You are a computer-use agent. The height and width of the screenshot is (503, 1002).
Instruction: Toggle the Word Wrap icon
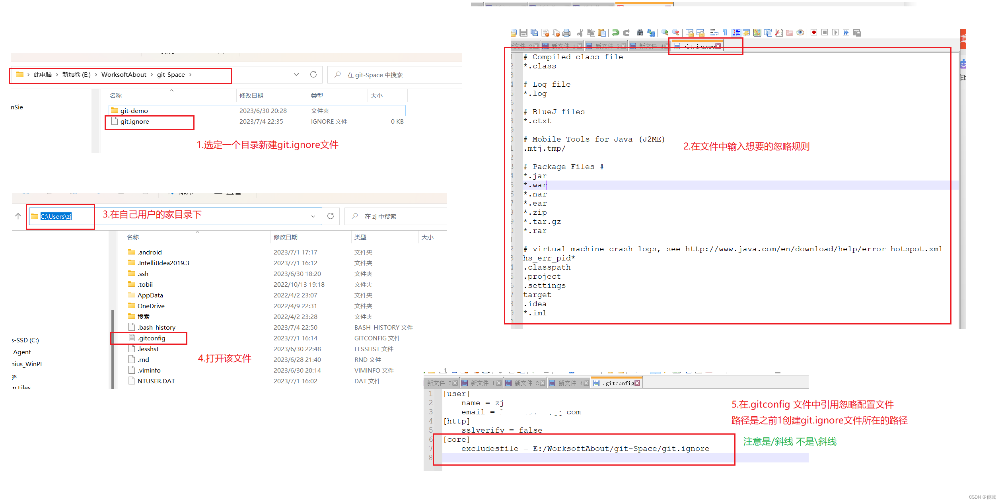(714, 33)
